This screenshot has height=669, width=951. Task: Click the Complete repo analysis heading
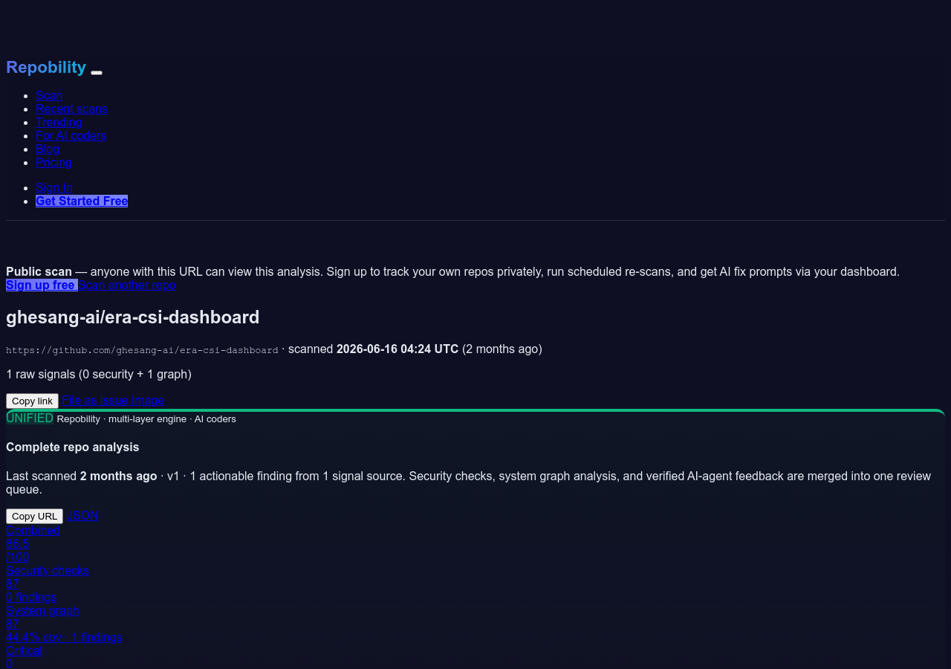[x=73, y=447]
